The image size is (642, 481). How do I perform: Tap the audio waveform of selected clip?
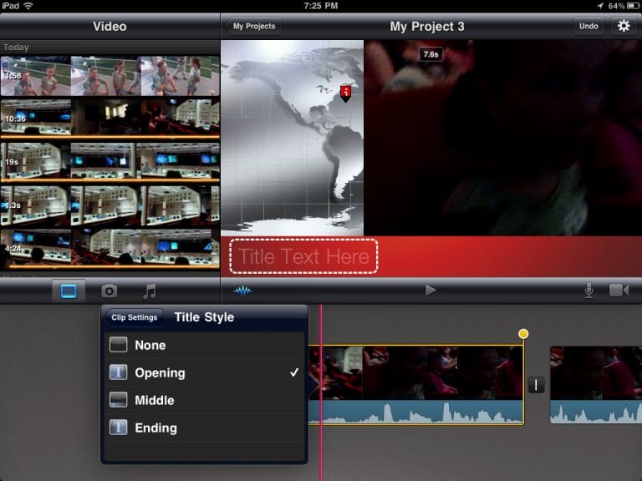pos(416,412)
